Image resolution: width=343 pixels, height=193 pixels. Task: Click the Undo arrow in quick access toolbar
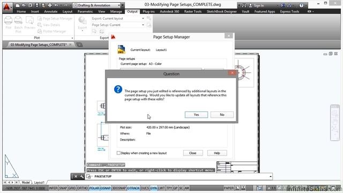pos(56,5)
